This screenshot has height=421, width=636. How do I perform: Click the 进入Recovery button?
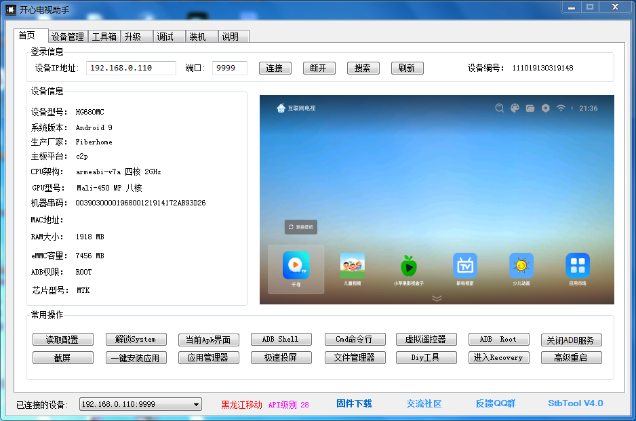coord(499,358)
